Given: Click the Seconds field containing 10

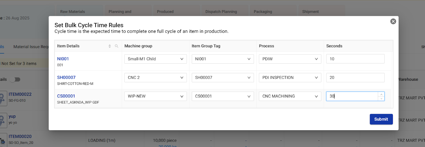Looking at the screenshot, I should (x=355, y=59).
